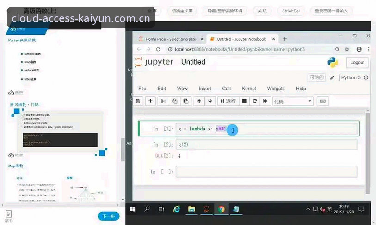Screen dimensions: 376x225
Task: Open the Insert menu in Jupyter
Action: pyautogui.click(x=205, y=89)
